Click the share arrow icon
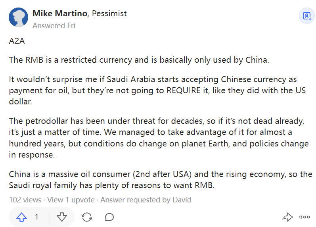This screenshot has height=227, width=316. [x=287, y=217]
